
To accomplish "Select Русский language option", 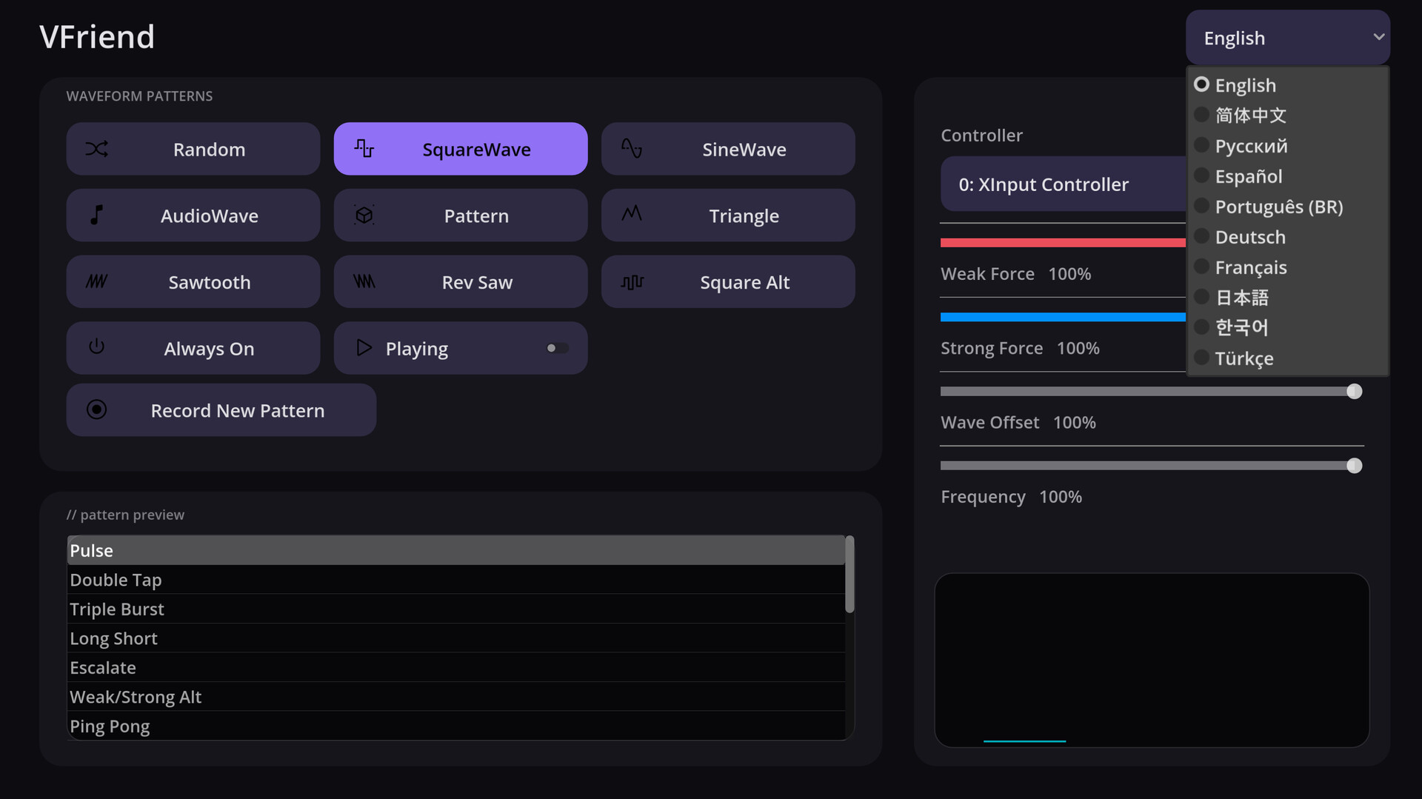I will (x=1287, y=146).
